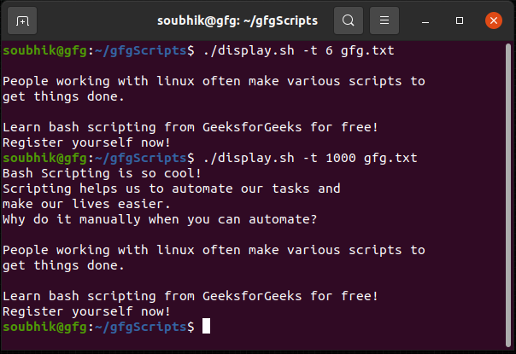Open the hamburger menu

[385, 20]
